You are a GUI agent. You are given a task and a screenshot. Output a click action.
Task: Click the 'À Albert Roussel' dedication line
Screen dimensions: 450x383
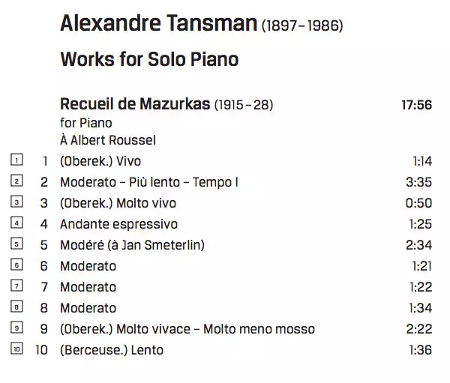pyautogui.click(x=108, y=140)
